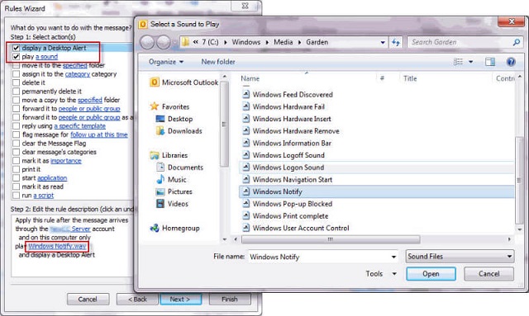Click the file list vertical scrollbar thumb
Screen dimensions: 529x316
point(519,180)
